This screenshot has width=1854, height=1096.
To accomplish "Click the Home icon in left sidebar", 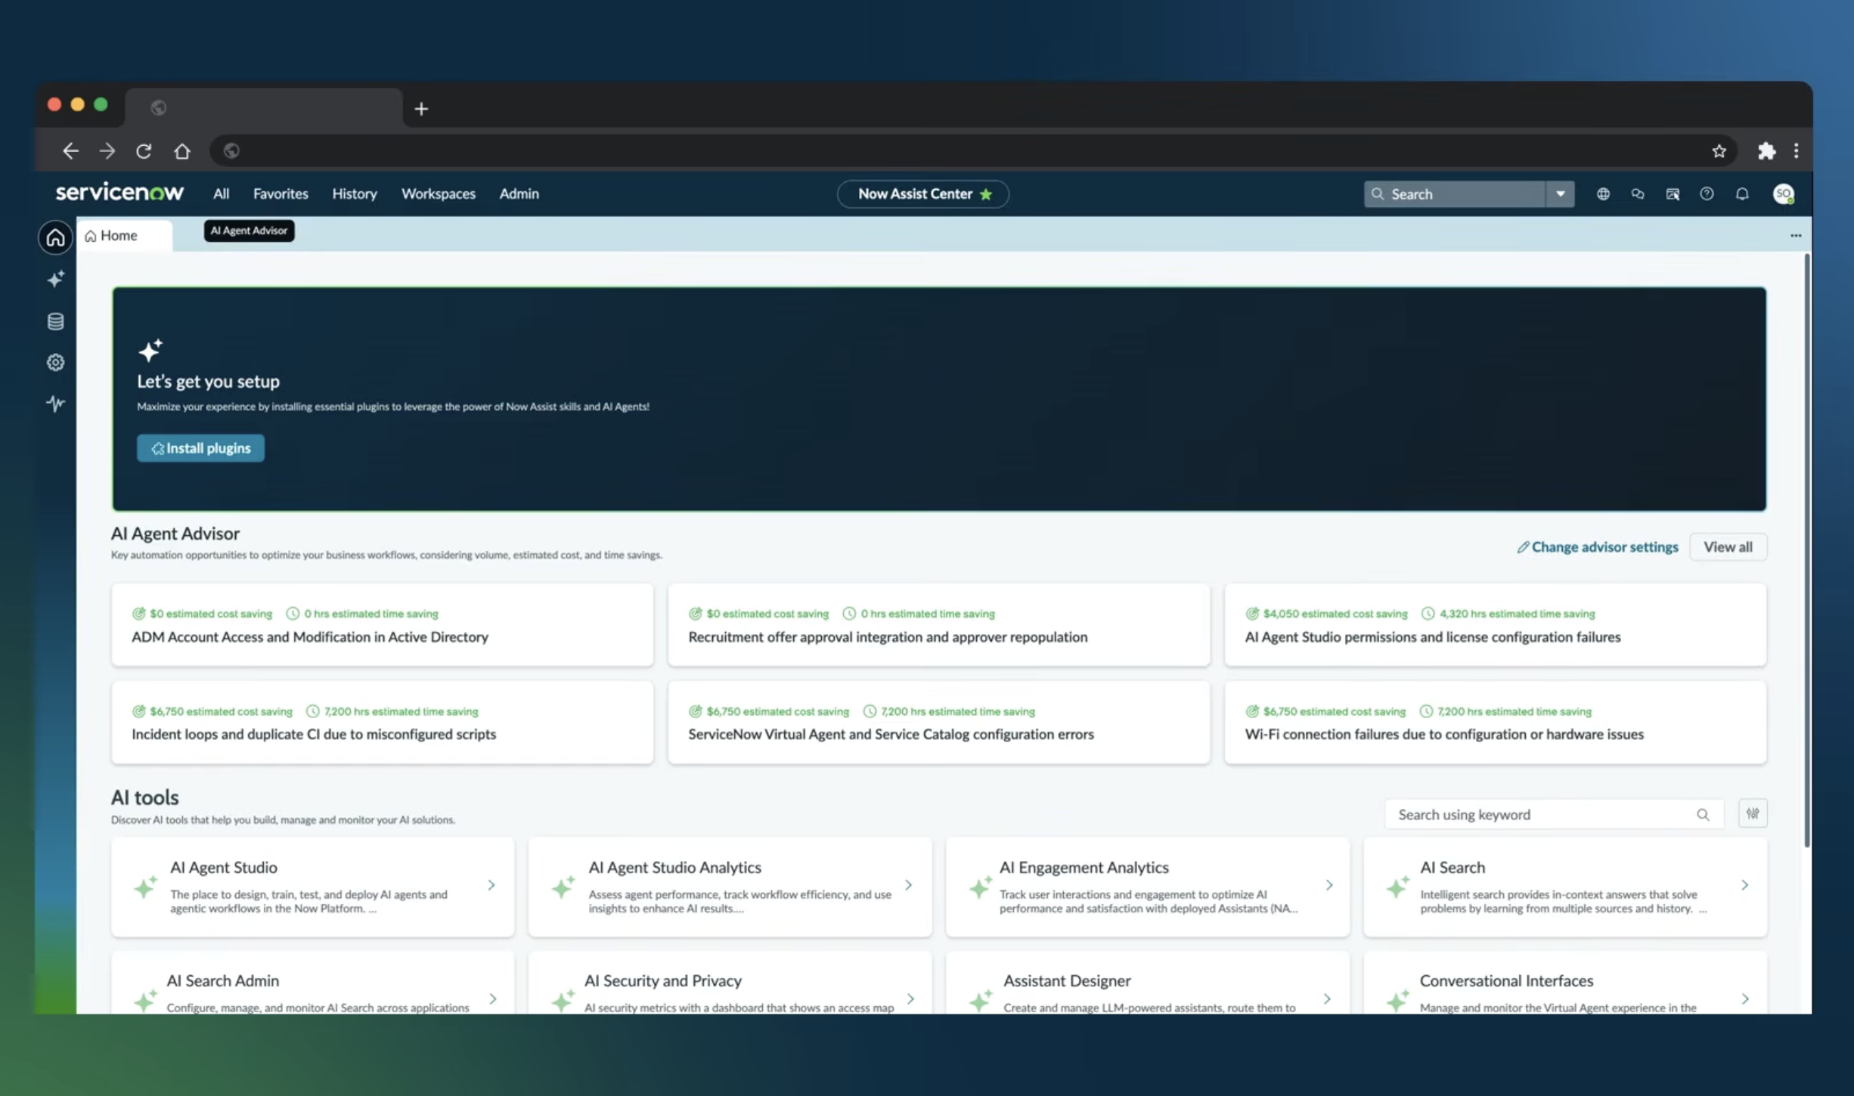I will 55,237.
